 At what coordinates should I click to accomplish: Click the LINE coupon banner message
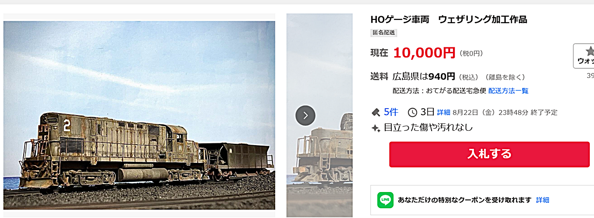(465, 200)
